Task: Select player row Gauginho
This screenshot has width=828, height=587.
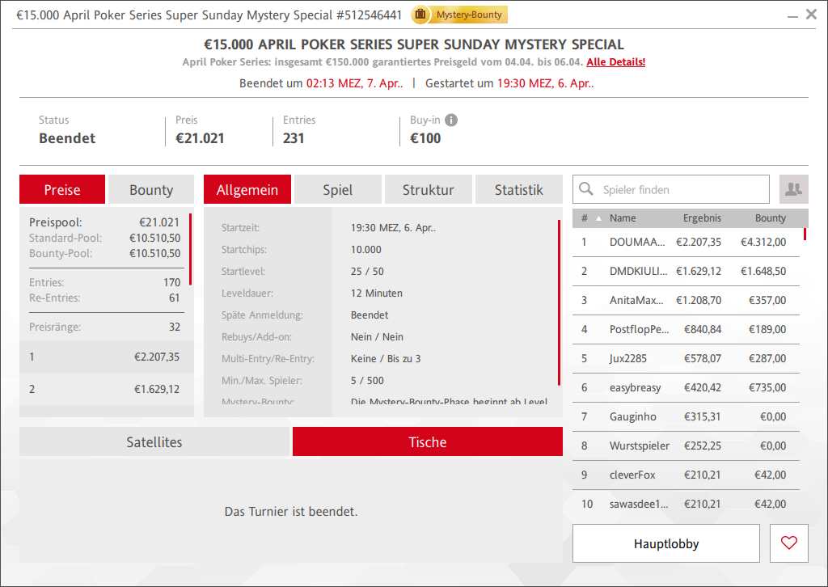Action: tap(686, 416)
